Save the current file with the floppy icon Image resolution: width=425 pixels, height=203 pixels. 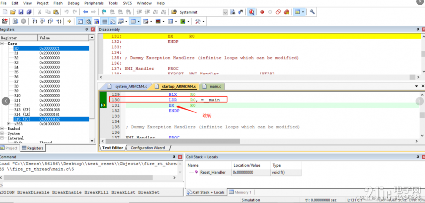click(x=21, y=12)
